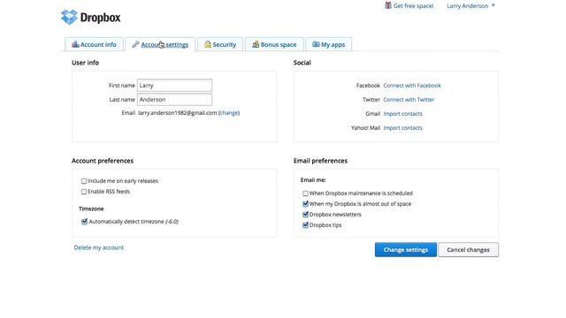Screen dimensions: 566x318
Task: Uncheck the Dropbox tips checkbox
Action: [305, 225]
